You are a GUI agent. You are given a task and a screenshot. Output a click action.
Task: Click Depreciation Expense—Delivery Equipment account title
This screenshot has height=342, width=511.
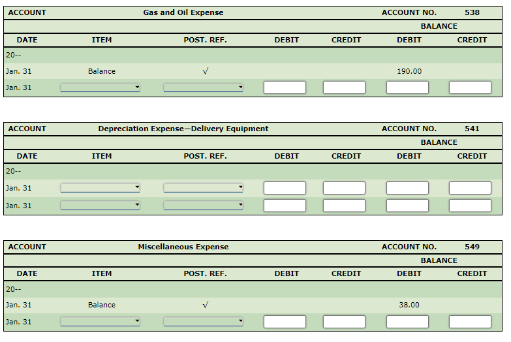click(183, 129)
